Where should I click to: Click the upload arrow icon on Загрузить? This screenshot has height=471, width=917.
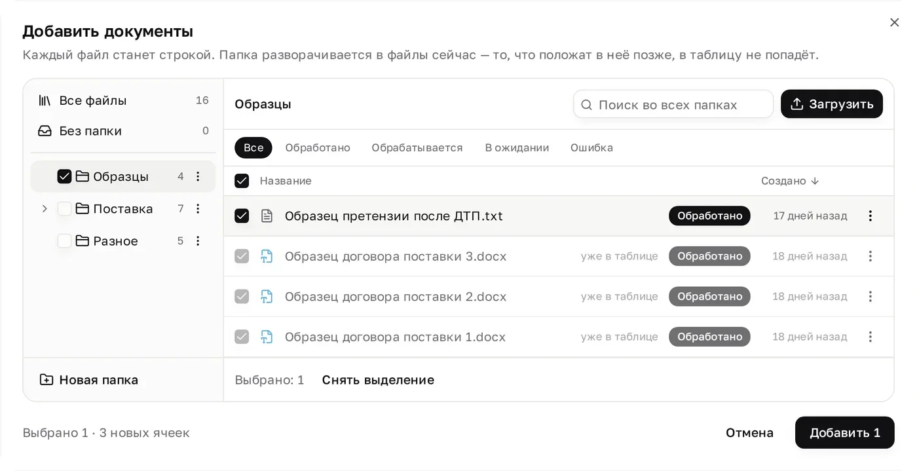tap(797, 104)
